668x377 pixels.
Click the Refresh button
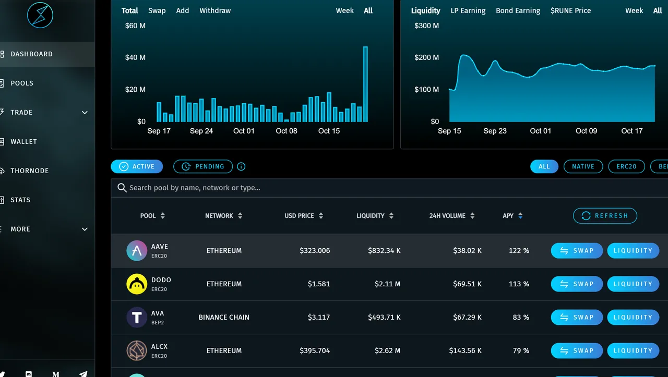(x=605, y=216)
